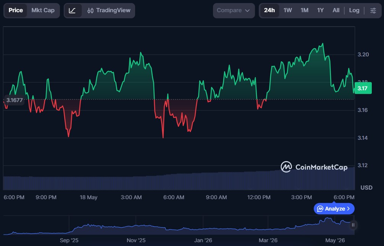The height and width of the screenshot is (246, 384).
Task: Switch to TradingView candlestick chart
Action: [x=109, y=11]
